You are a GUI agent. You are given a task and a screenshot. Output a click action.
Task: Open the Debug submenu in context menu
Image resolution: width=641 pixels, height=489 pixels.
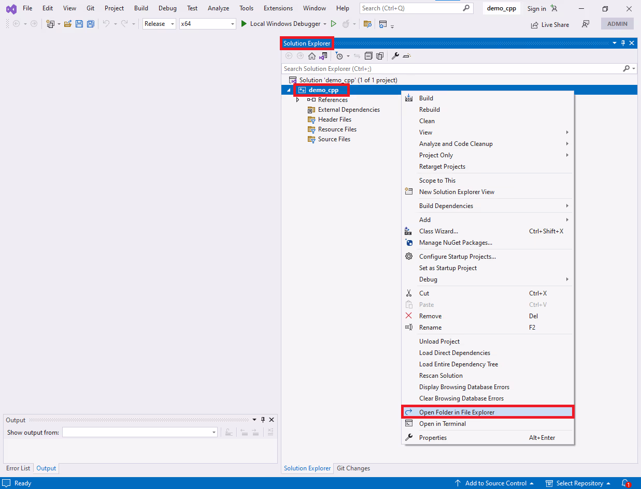[487, 279]
